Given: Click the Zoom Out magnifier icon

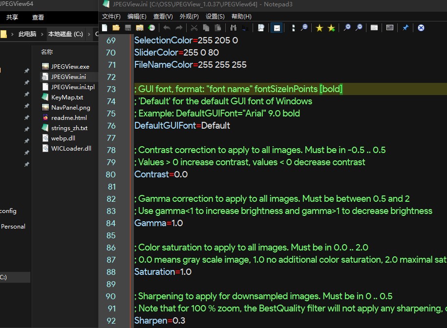Looking at the screenshot, I should pos(359,28).
